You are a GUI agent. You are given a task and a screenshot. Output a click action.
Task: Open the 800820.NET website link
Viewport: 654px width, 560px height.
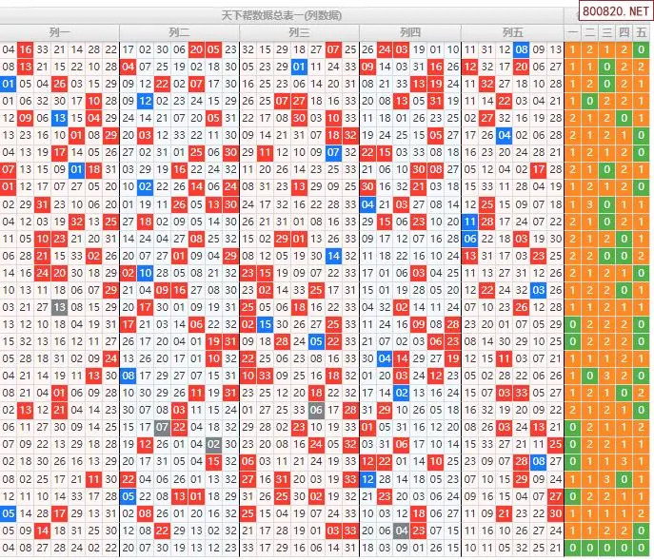(617, 14)
